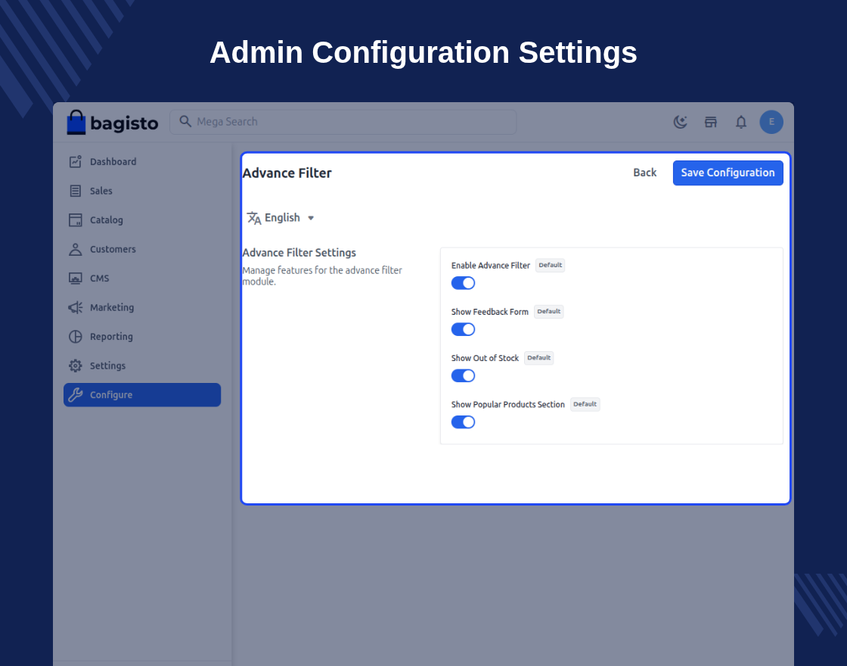The image size is (847, 666).
Task: Open Settings menu item
Action: point(142,366)
